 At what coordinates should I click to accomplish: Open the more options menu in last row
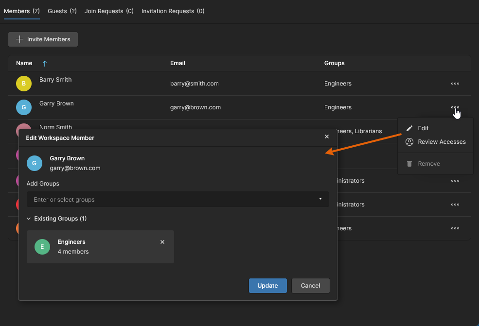pyautogui.click(x=455, y=228)
